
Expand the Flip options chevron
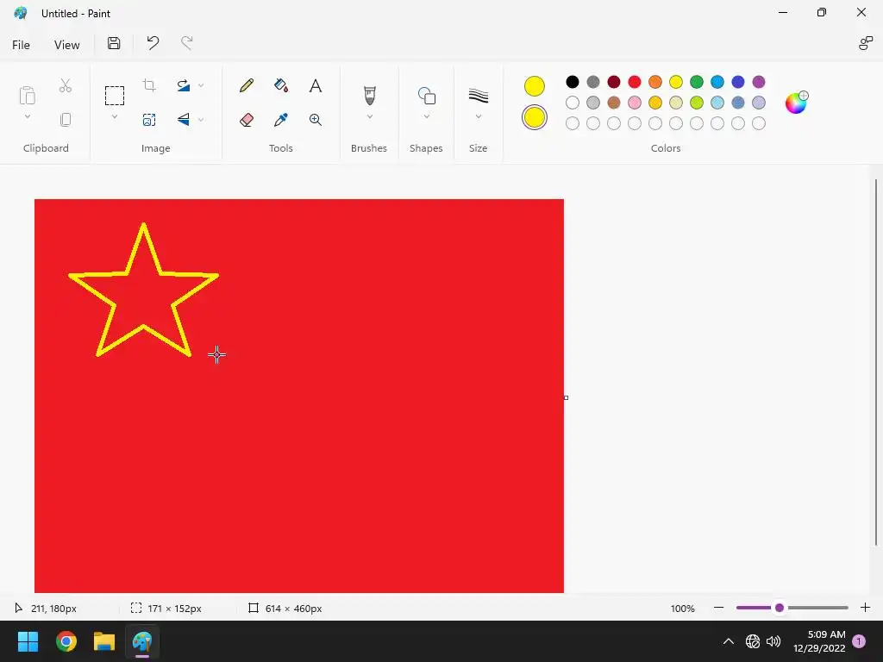pyautogui.click(x=201, y=119)
